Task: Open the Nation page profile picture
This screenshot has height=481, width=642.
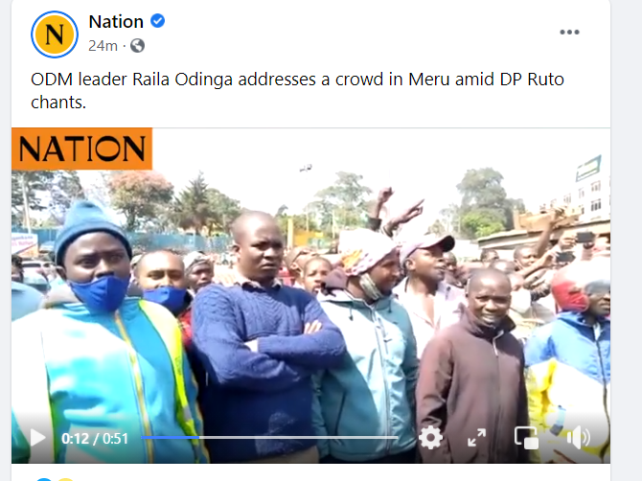Action: point(55,34)
